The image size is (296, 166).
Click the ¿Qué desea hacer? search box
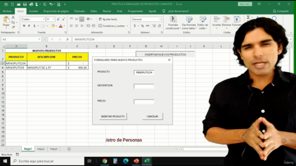click(179, 11)
